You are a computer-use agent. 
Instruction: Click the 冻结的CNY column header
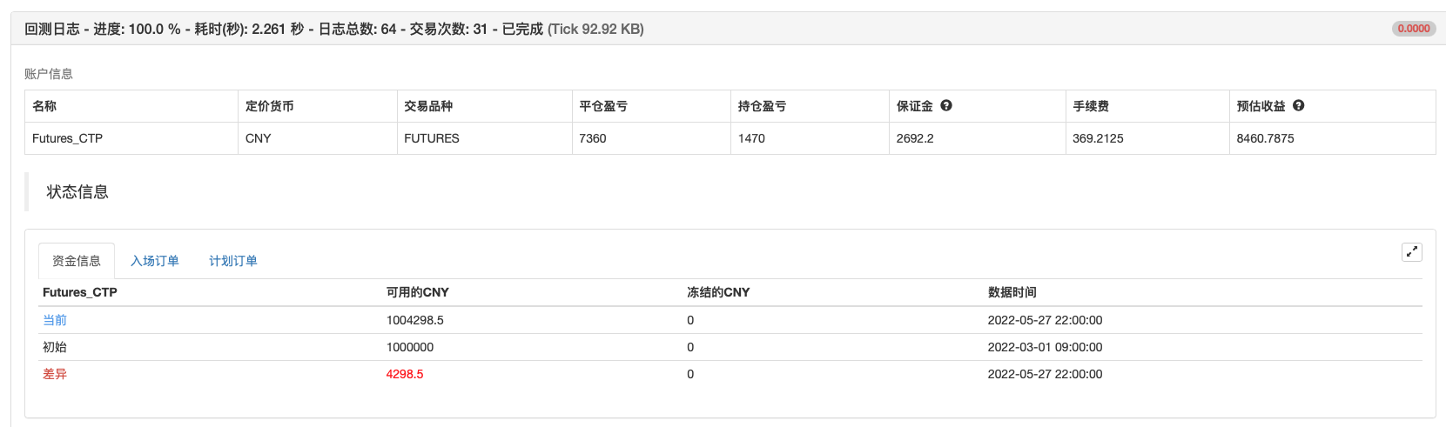718,292
